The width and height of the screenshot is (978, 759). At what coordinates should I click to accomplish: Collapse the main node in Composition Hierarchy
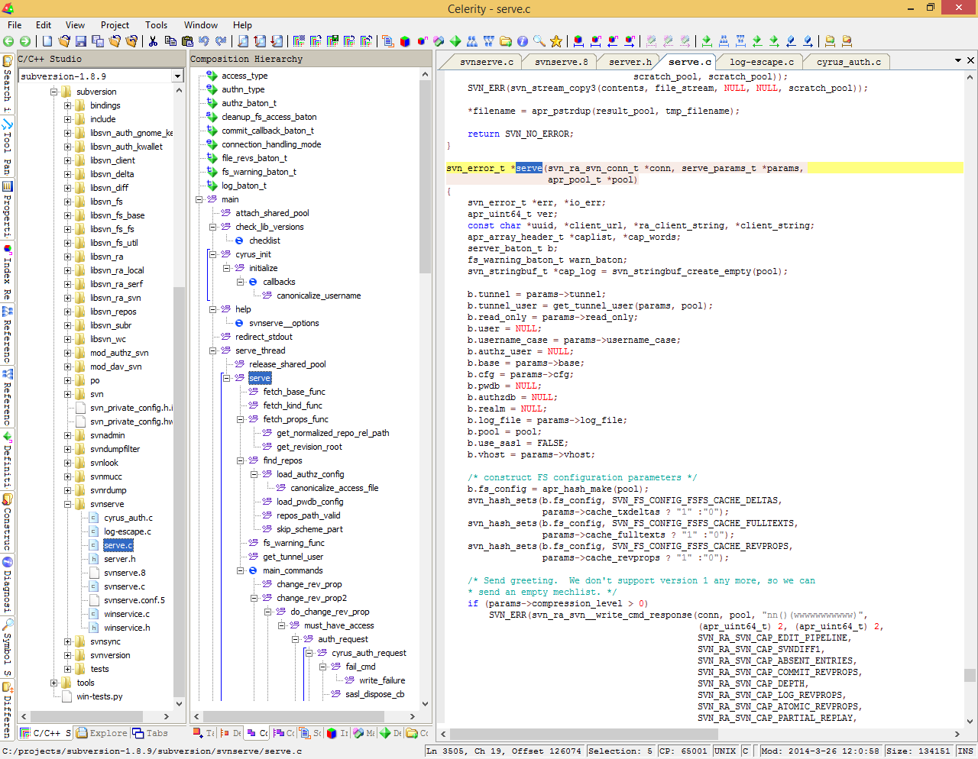199,199
